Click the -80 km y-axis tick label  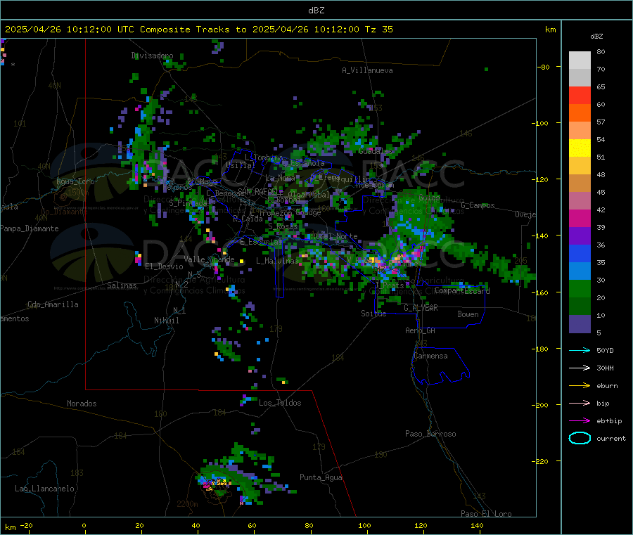542,67
